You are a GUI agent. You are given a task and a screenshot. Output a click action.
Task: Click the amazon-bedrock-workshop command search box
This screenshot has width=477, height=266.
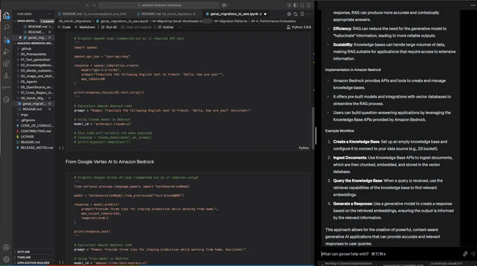click(159, 5)
